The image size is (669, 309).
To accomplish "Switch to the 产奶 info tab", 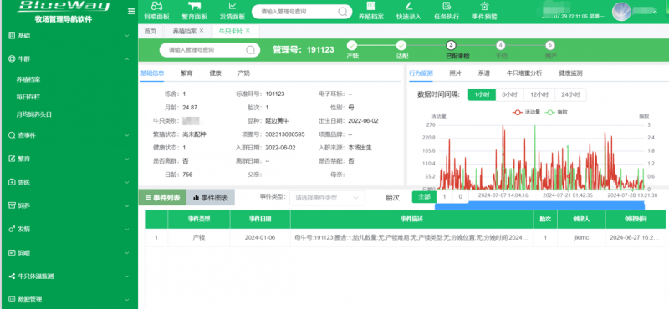I will [x=243, y=73].
